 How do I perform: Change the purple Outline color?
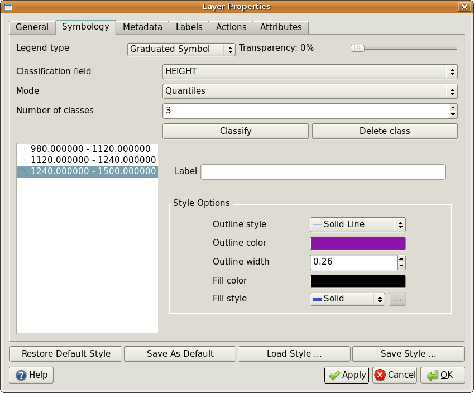(357, 243)
